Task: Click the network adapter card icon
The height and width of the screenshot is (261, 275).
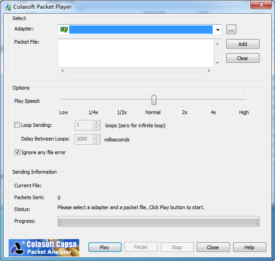Action: coord(63,30)
